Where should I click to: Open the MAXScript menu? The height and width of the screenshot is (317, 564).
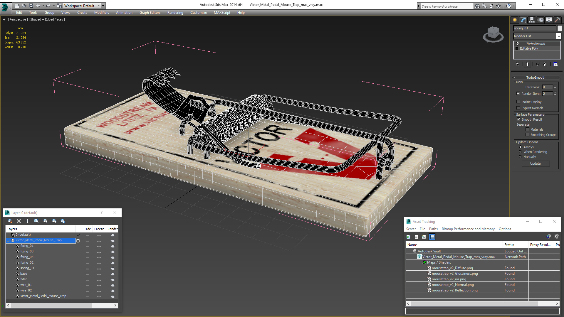222,13
